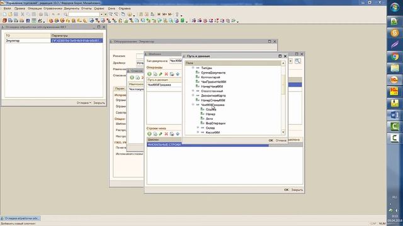Open Google Chrome from the taskbar
Image resolution: width=403 pixels, height=226 pixels.
tap(395, 56)
